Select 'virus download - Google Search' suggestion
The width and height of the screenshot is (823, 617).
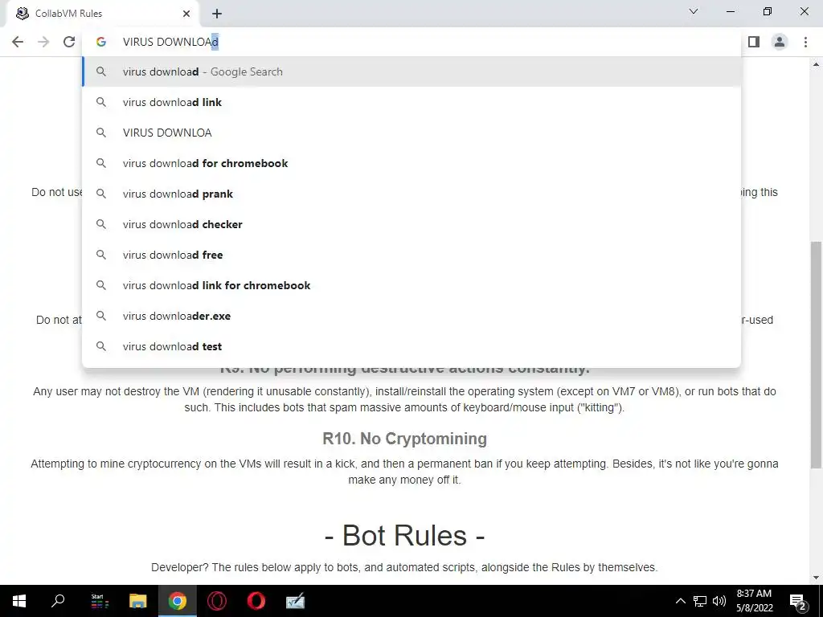point(411,72)
